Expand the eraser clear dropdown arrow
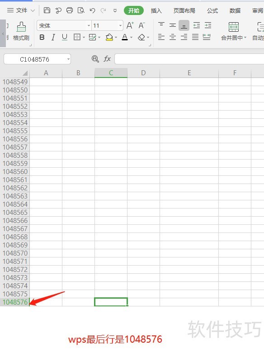The image size is (264, 349). [x=148, y=37]
